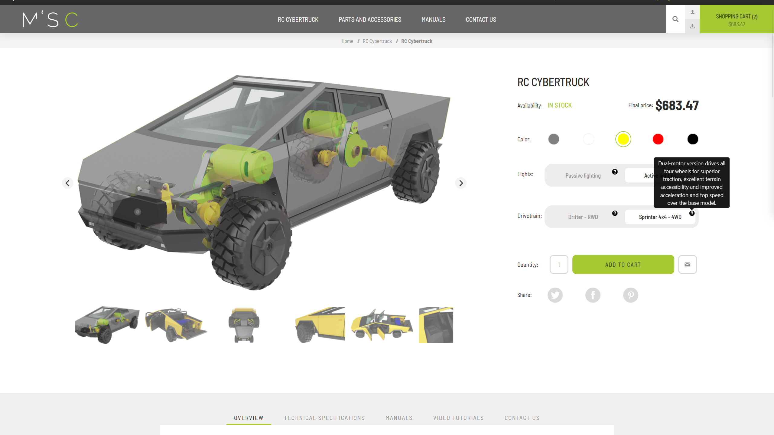This screenshot has width=774, height=435.
Task: Click the MSC logo
Action: [x=50, y=19]
